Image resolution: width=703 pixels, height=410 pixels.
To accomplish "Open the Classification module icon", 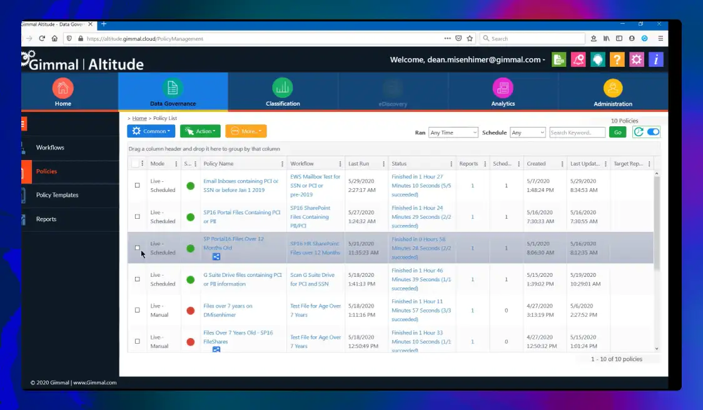I will pyautogui.click(x=283, y=88).
